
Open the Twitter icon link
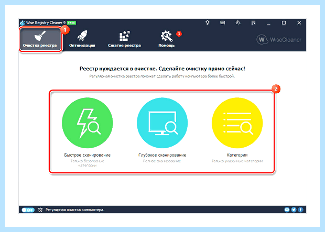(x=294, y=209)
